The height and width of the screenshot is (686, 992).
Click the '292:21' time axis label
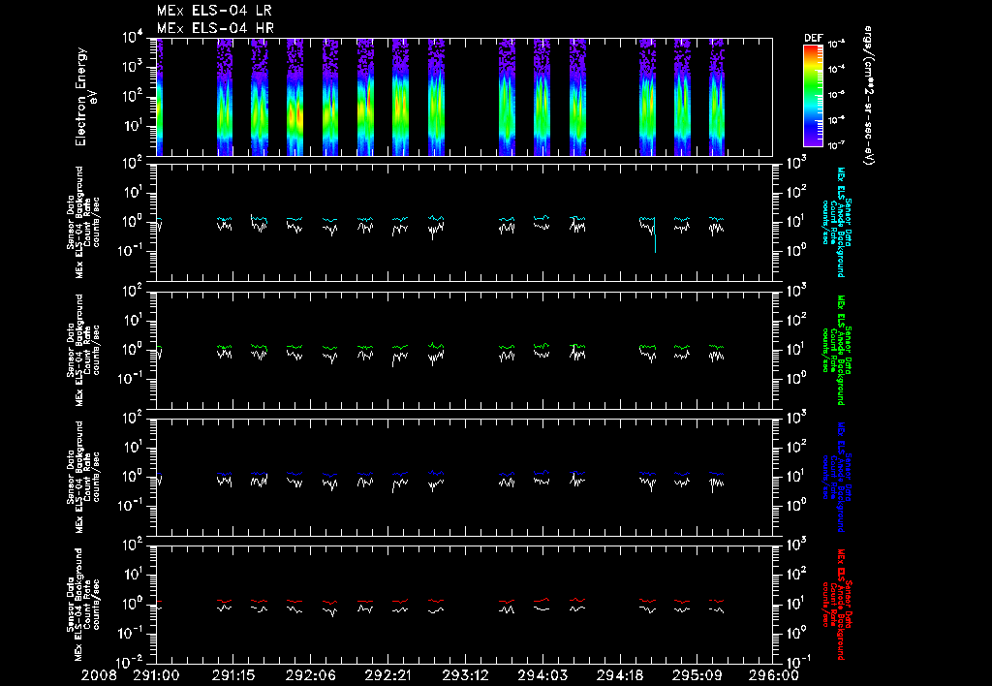coord(387,675)
